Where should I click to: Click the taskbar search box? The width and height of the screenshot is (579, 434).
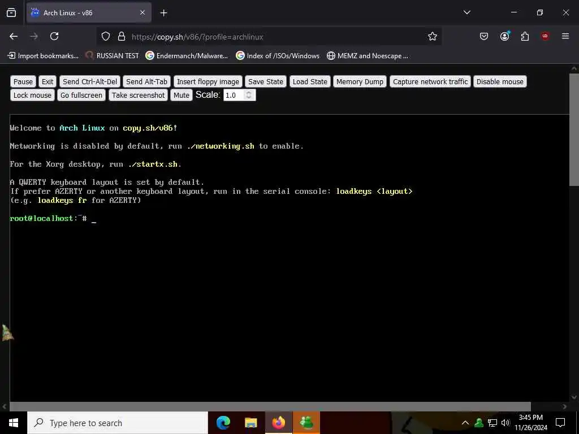[x=118, y=423]
